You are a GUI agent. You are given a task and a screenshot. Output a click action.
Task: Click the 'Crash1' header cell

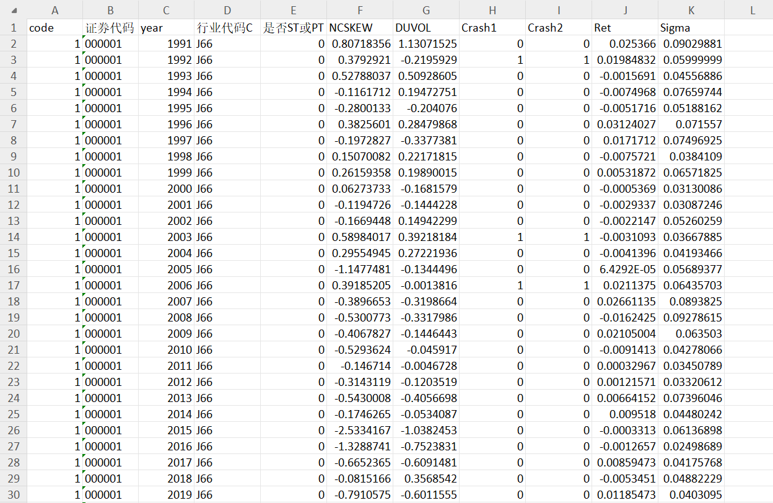click(492, 28)
